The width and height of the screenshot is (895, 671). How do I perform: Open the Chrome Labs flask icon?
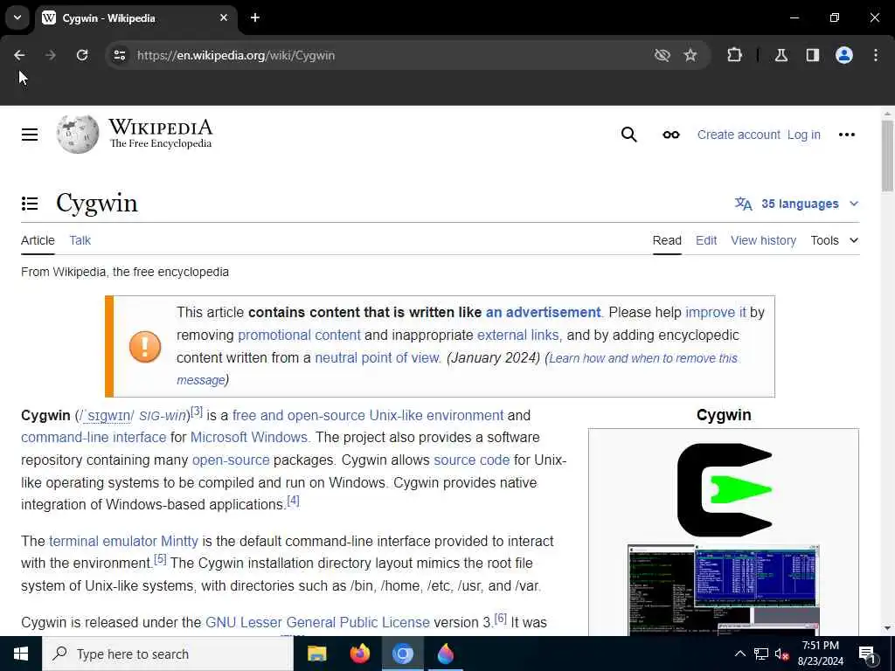tap(781, 55)
